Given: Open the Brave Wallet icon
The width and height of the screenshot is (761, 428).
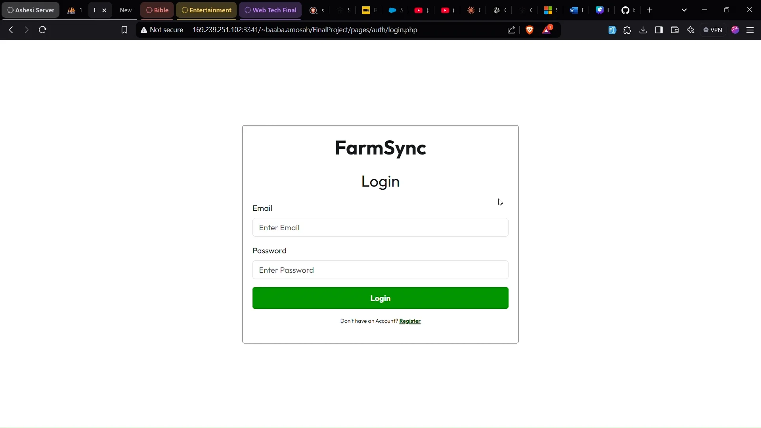Looking at the screenshot, I should (x=675, y=30).
